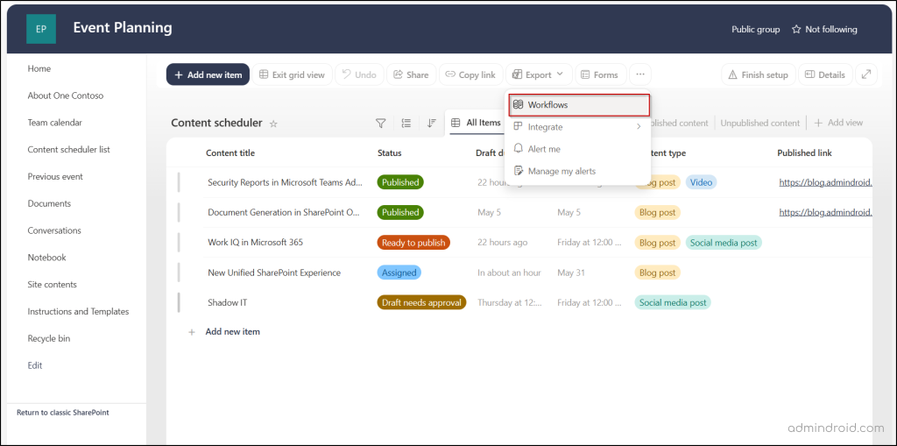Click Copy link in the toolbar
This screenshot has width=897, height=446.
[470, 74]
